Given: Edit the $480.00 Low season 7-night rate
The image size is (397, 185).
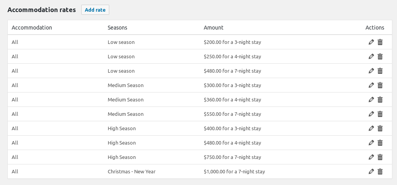Looking at the screenshot, I should tap(371, 71).
